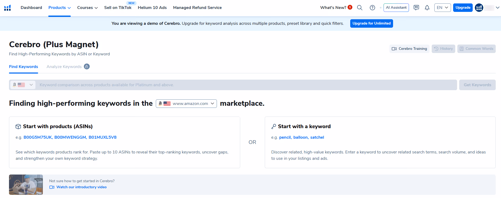Open the help question mark icon
The image size is (501, 198).
372,8
